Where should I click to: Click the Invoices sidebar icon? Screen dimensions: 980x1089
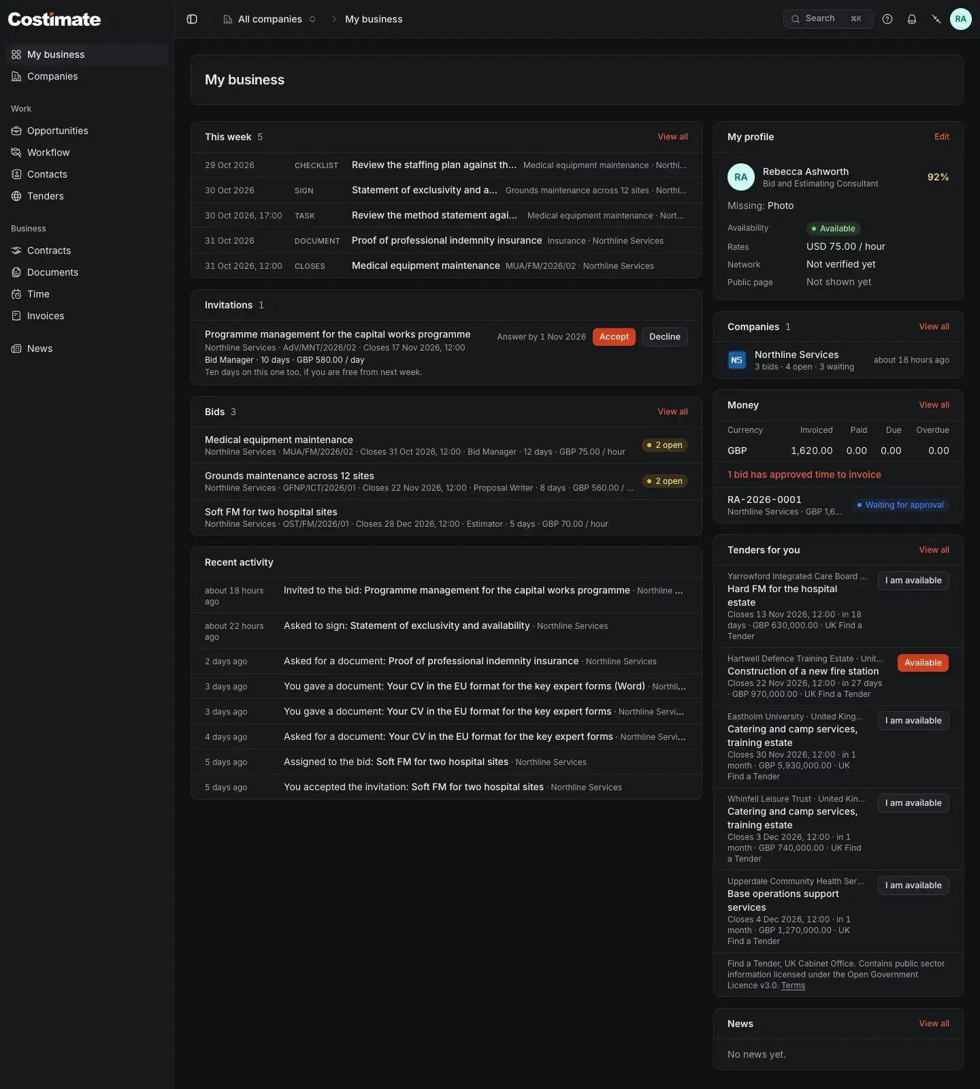[x=16, y=316]
